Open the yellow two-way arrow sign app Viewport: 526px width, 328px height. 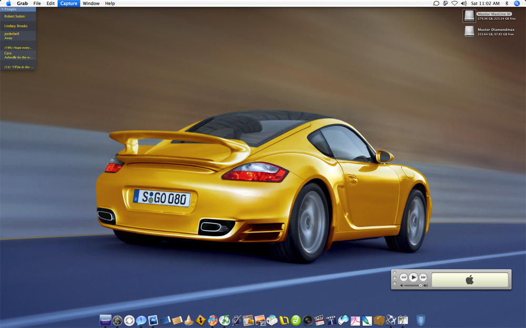pyautogui.click(x=200, y=320)
